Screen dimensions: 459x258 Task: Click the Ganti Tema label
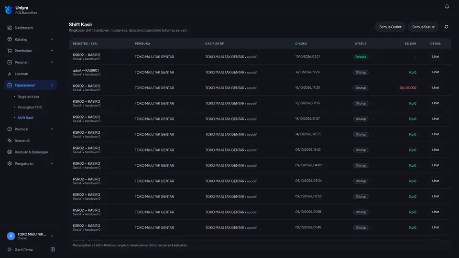tap(24, 249)
